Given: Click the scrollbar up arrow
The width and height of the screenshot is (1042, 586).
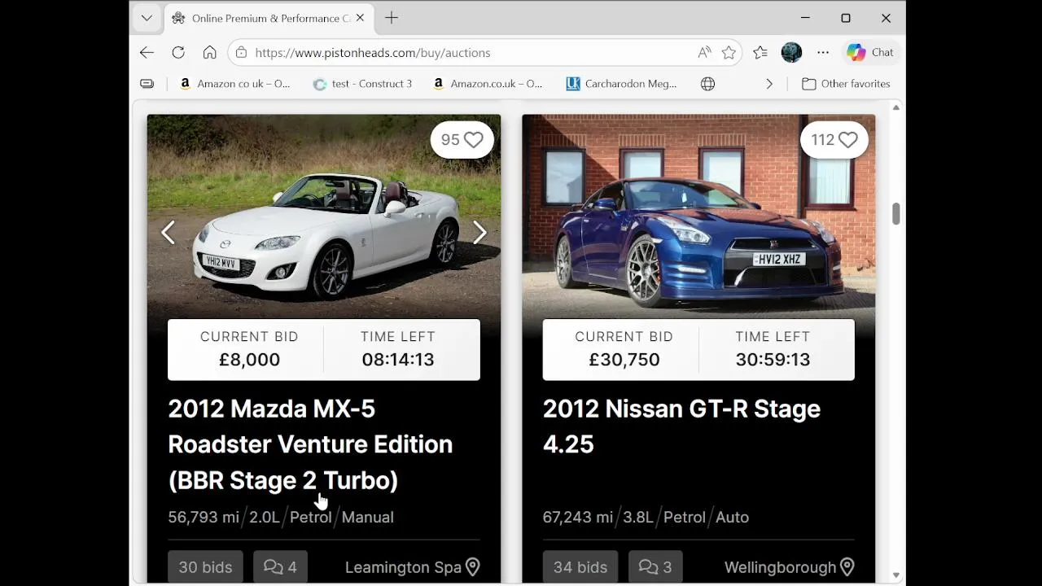Looking at the screenshot, I should coord(896,107).
